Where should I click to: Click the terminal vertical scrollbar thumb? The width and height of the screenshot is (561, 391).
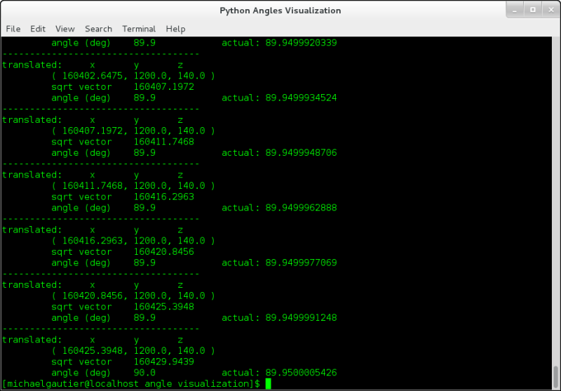[556, 378]
